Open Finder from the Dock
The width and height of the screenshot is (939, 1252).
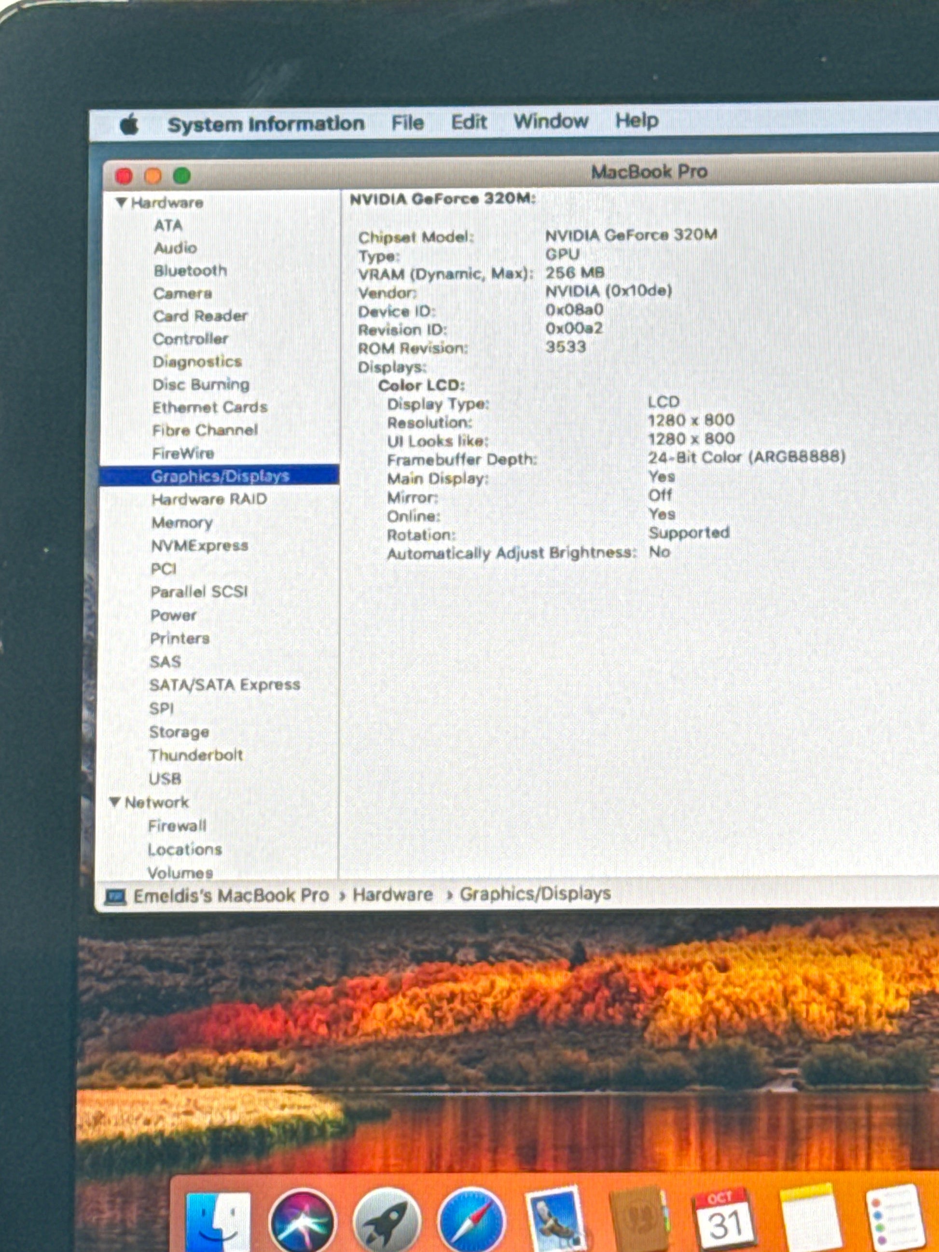pos(217,1223)
